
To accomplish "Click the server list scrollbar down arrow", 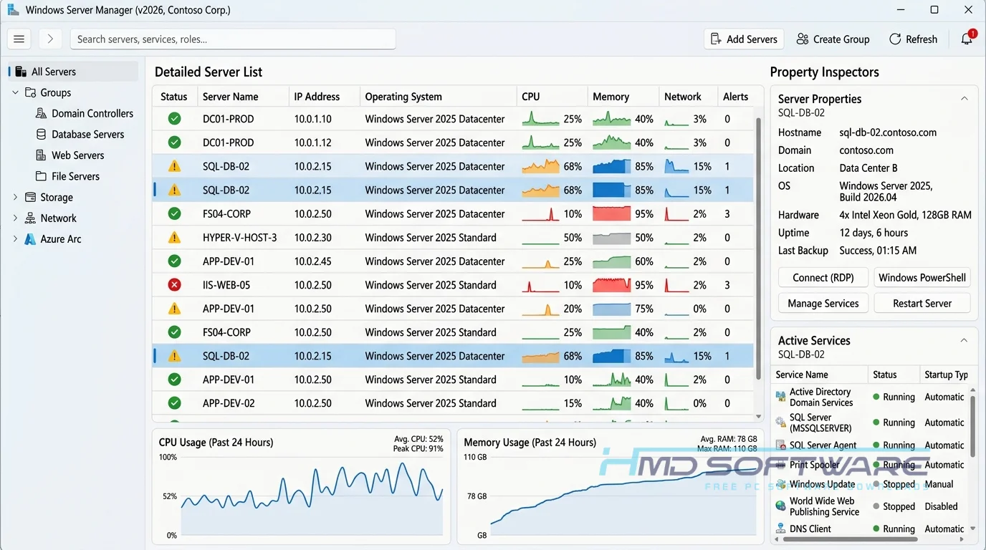I will pos(759,416).
